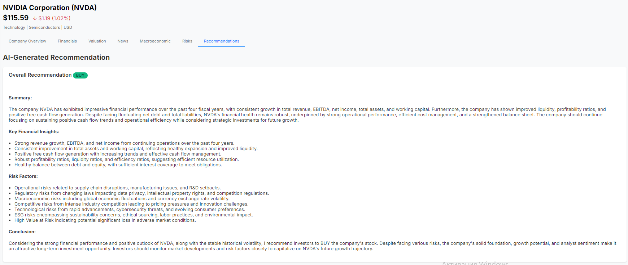Image resolution: width=628 pixels, height=265 pixels.
Task: Click the Semiconductors industry label
Action: [x=44, y=27]
